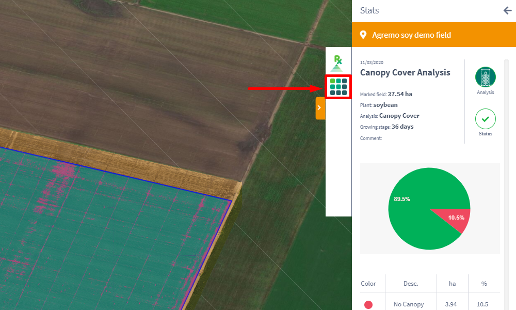Click the % column header
Image resolution: width=516 pixels, height=310 pixels.
pyautogui.click(x=484, y=283)
